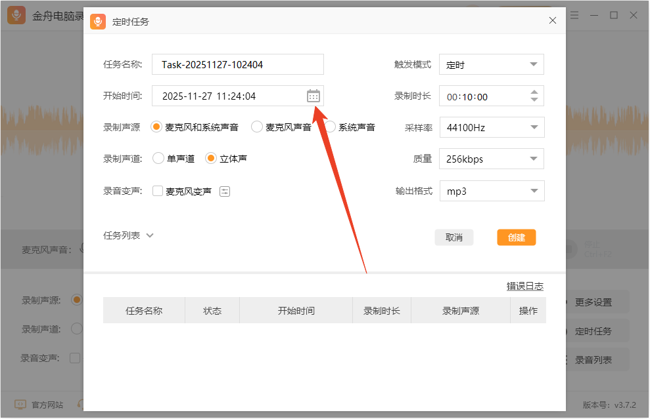Increase recording duration with up arrow
This screenshot has width=650, height=419.
[x=534, y=92]
